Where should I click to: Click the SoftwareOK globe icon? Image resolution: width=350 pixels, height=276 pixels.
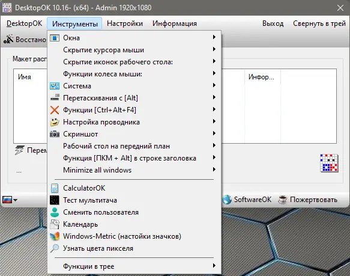tap(227, 200)
